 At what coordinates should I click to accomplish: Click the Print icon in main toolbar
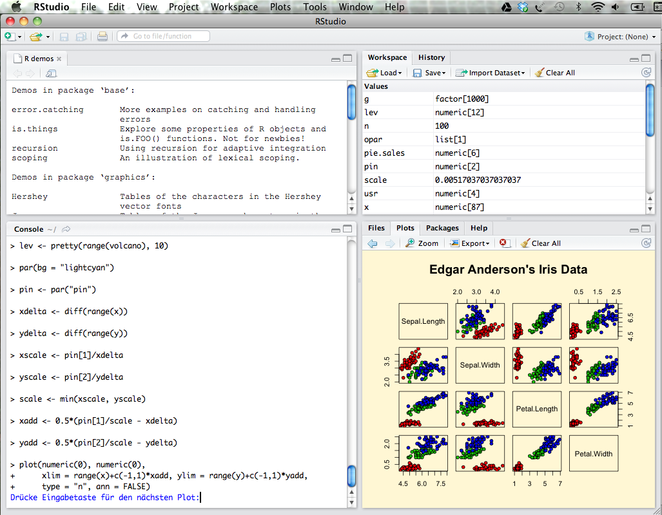[102, 37]
